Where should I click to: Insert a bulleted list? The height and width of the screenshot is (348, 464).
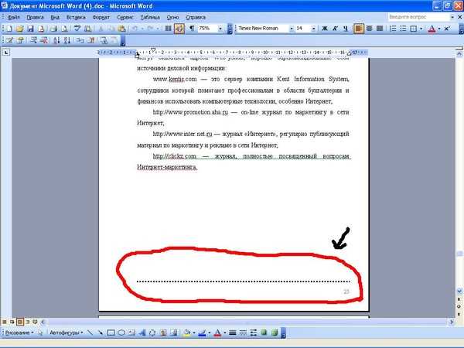pos(403,29)
